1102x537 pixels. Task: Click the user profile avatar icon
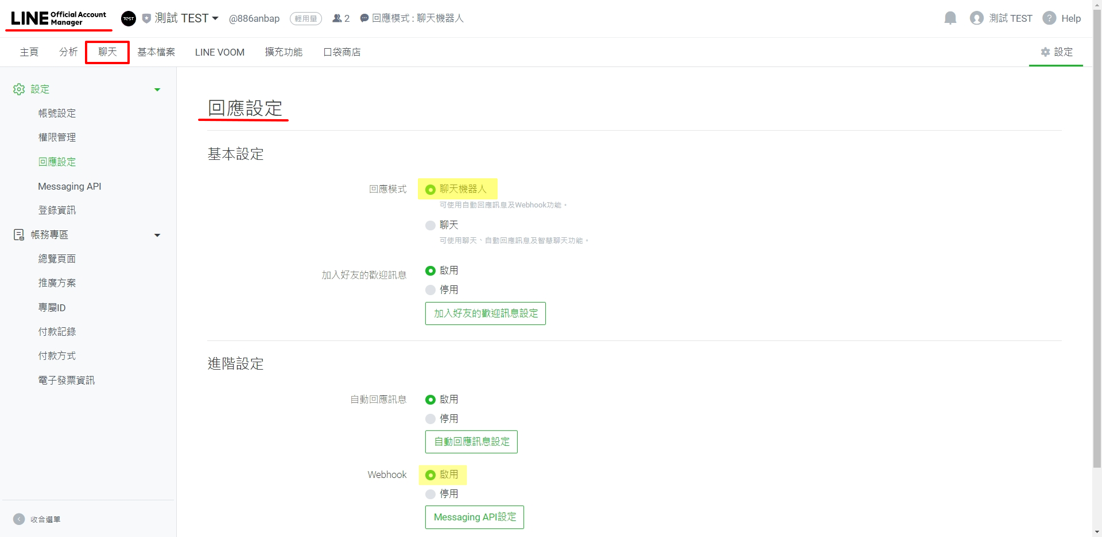click(x=976, y=18)
